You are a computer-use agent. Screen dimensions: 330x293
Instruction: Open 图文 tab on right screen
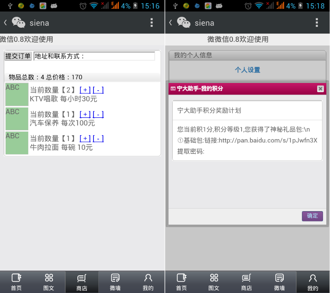214,282
